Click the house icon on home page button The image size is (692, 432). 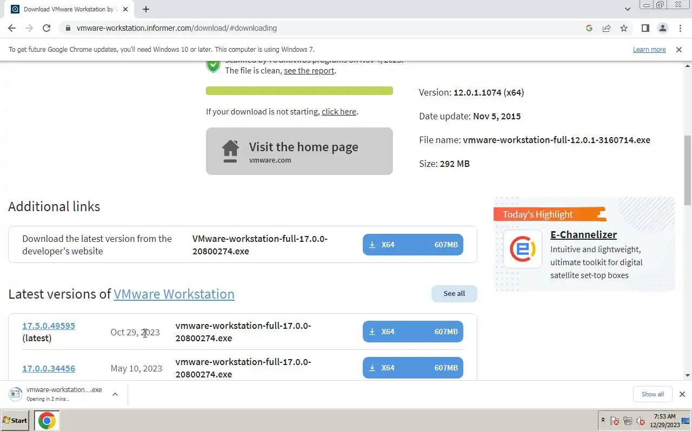pos(230,151)
